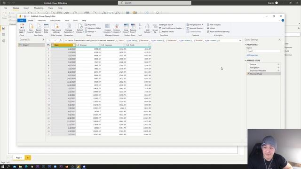
Task: Expand the formula bar chevron
Action: [240, 41]
